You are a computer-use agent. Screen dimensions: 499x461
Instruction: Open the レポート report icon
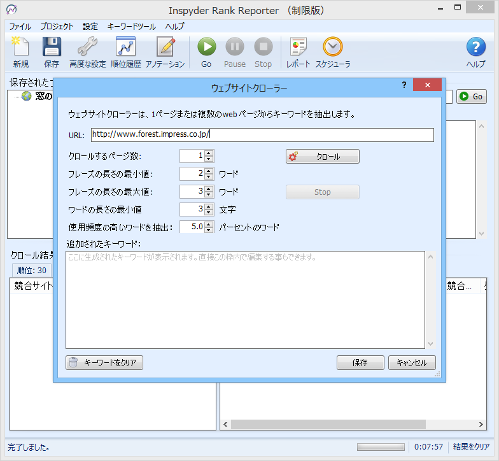click(x=298, y=52)
